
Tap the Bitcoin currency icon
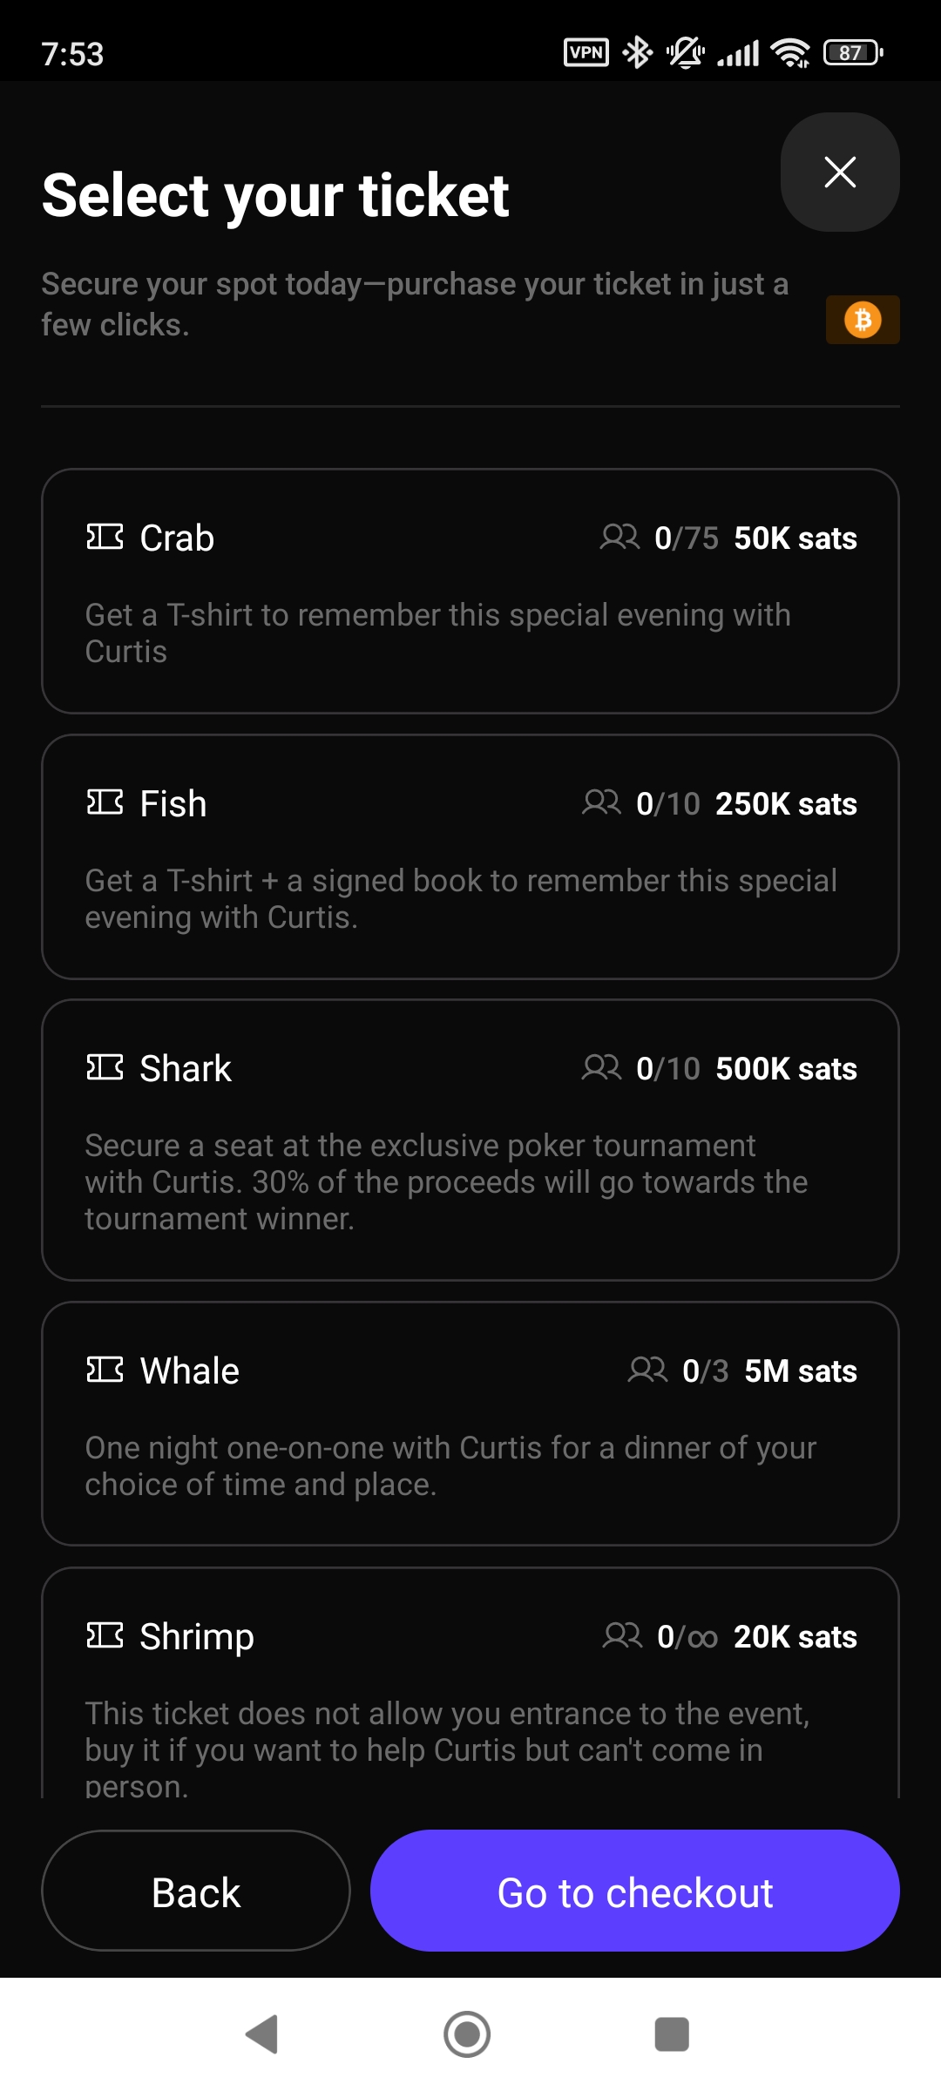point(863,320)
